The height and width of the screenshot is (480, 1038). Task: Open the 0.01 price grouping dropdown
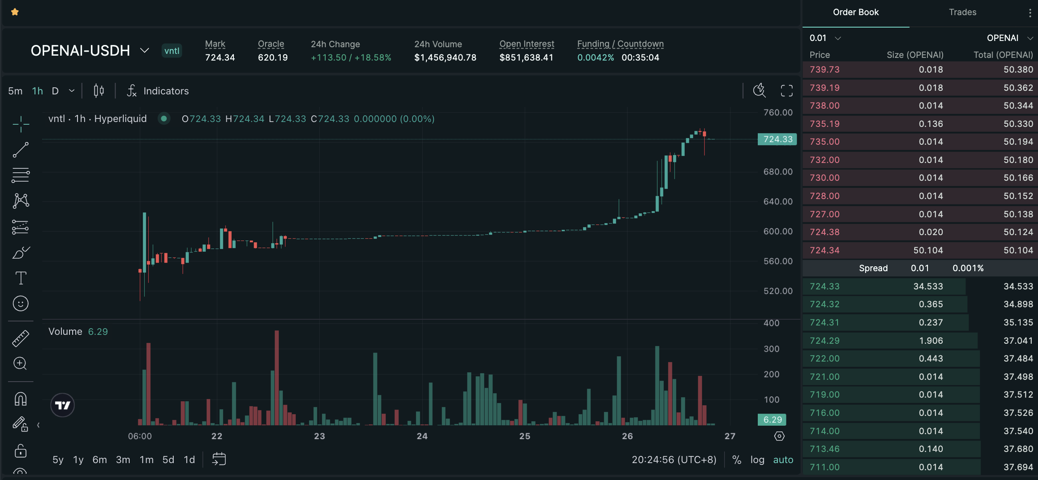pyautogui.click(x=825, y=38)
